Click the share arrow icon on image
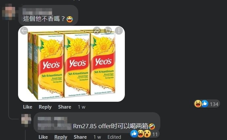 97,31
